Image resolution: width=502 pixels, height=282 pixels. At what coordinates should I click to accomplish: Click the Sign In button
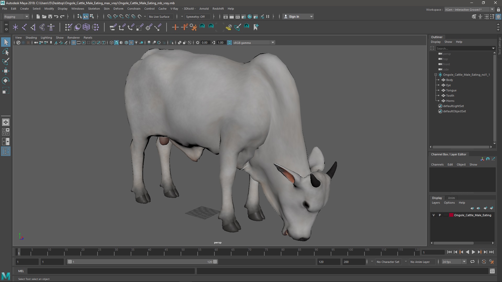(x=298, y=16)
